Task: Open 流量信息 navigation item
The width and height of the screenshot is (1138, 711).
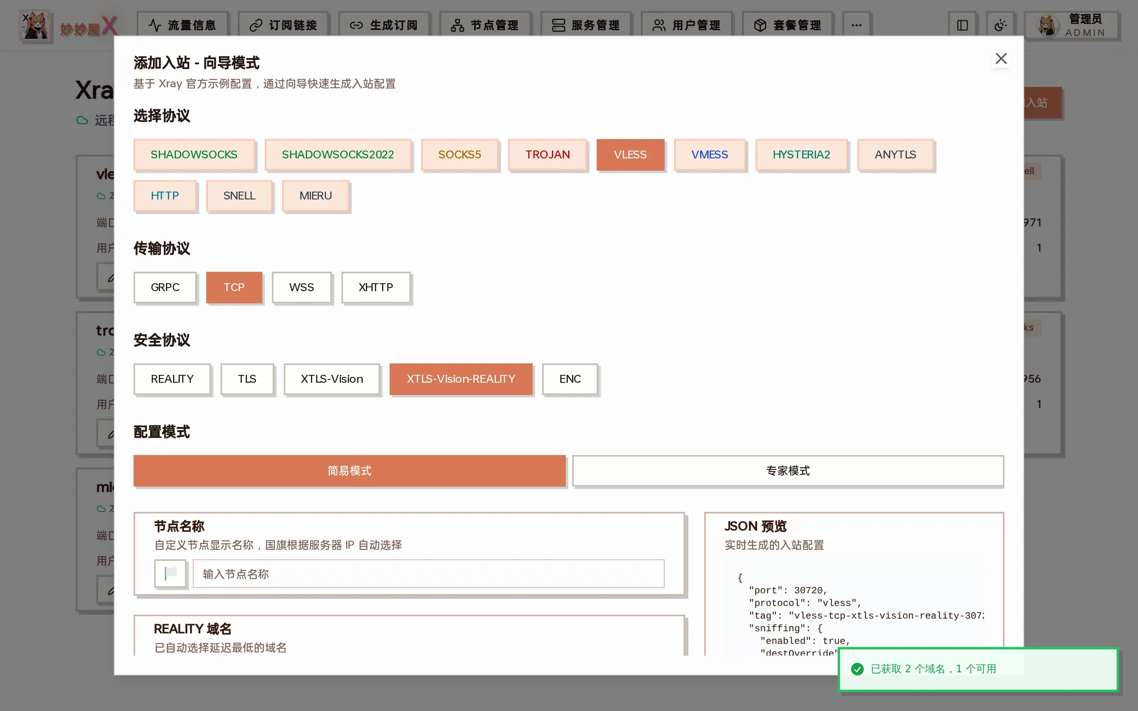Action: coord(183,25)
